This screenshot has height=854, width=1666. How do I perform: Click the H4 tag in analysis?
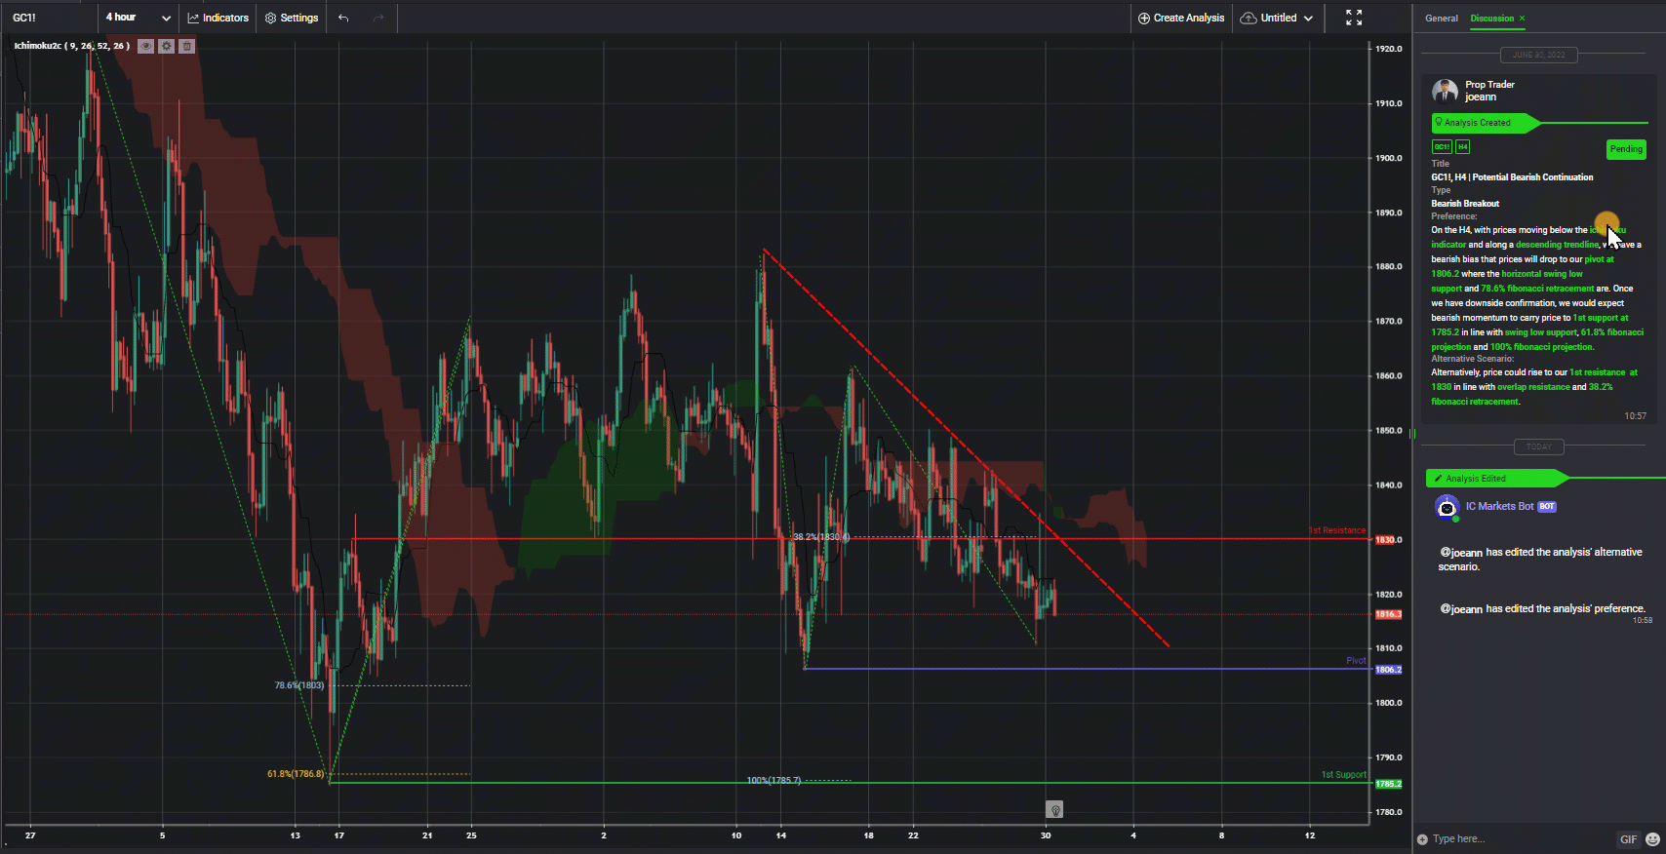(x=1462, y=147)
